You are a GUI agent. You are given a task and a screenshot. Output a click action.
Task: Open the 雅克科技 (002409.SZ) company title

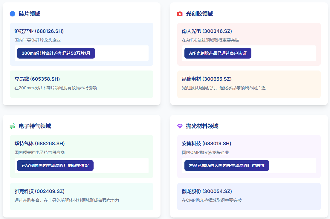pyautogui.click(x=39, y=191)
